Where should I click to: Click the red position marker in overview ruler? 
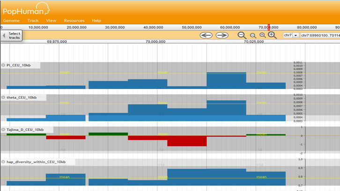(269, 27)
